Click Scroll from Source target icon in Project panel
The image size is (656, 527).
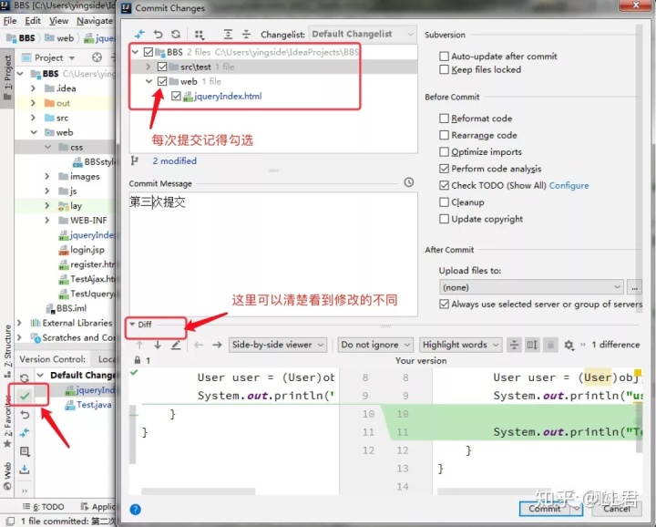(x=97, y=57)
